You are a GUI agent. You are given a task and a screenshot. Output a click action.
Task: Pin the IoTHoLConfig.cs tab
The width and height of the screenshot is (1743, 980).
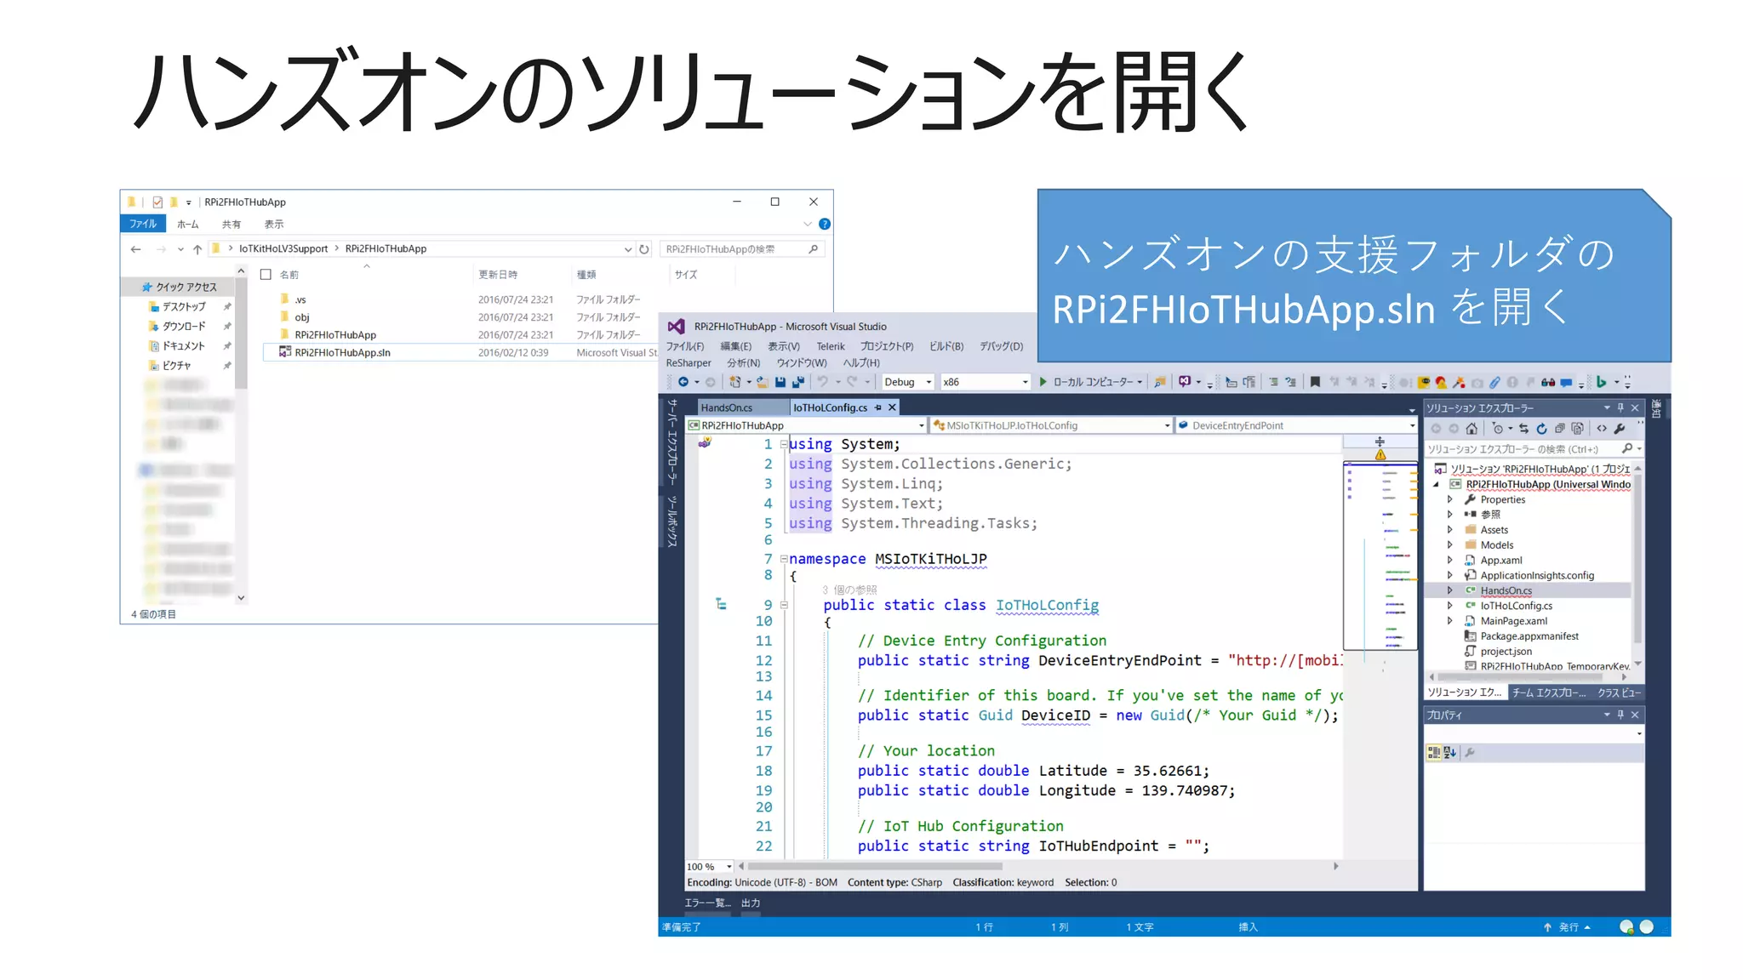click(x=878, y=408)
